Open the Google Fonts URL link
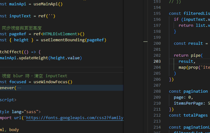This screenshot has width=210, height=133. (x=74, y=118)
